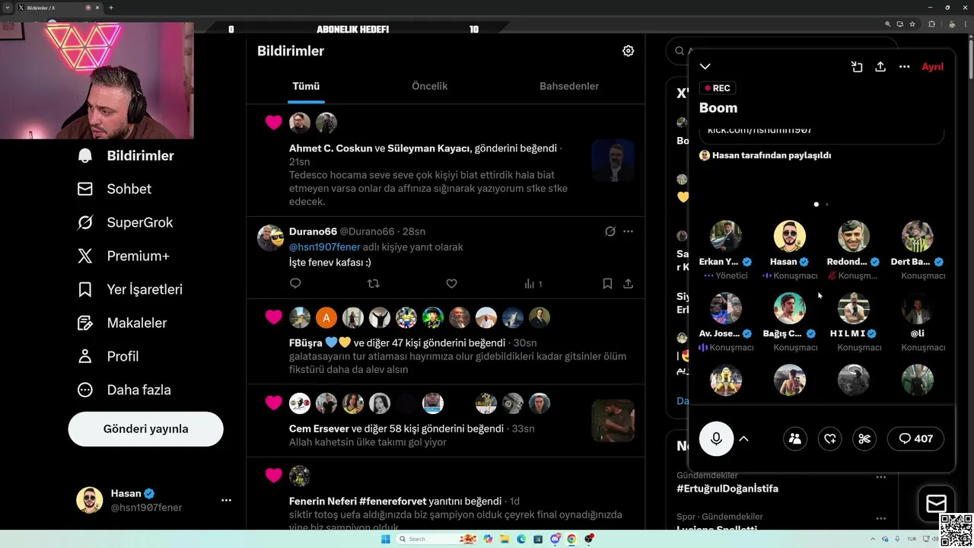Share Durano66's reply
Screen dimensions: 974x548
click(x=628, y=283)
